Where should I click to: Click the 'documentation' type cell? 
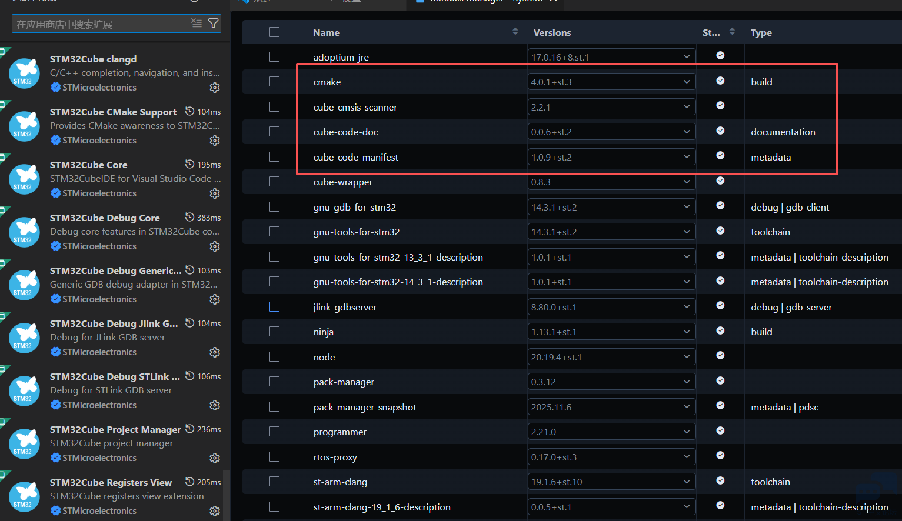(783, 132)
